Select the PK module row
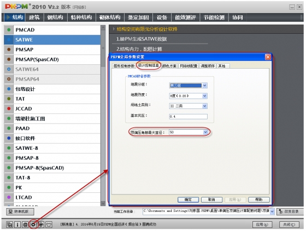This screenshot has width=306, height=231. [x=52, y=187]
